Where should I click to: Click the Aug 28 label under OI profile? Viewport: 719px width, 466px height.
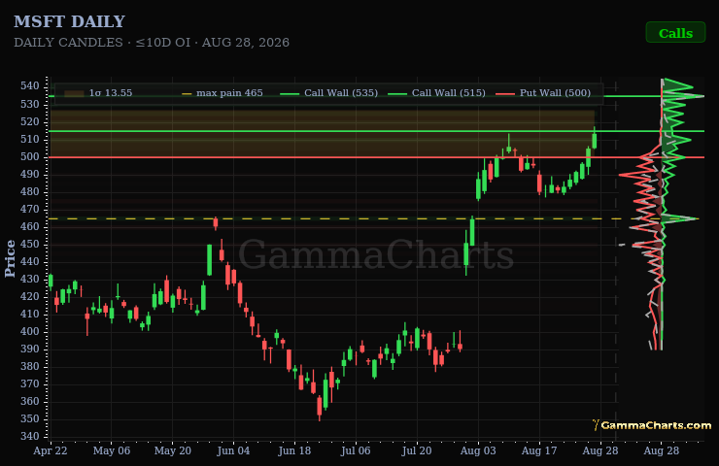(x=662, y=450)
